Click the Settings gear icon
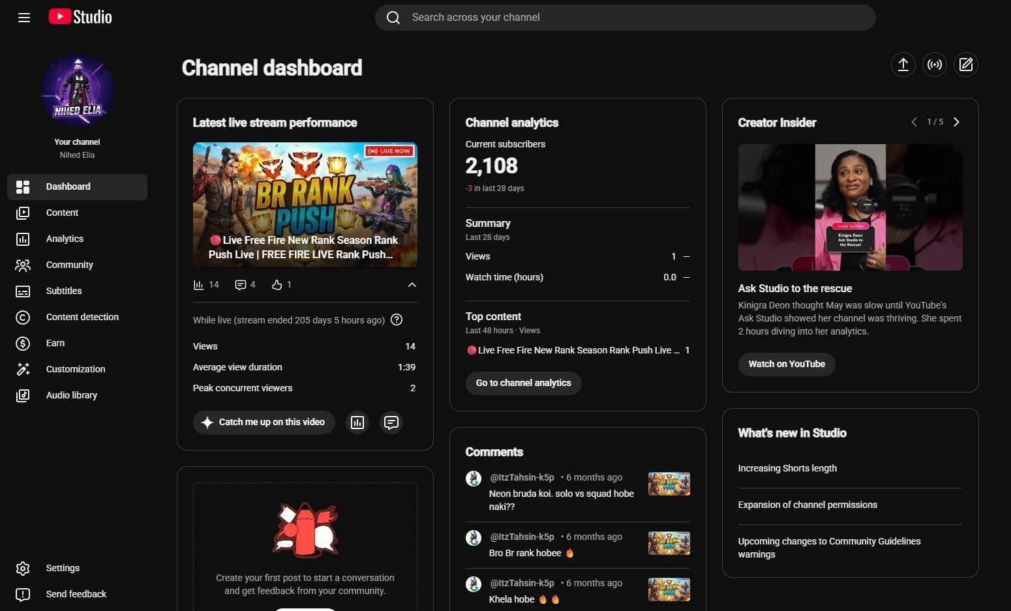The height and width of the screenshot is (611, 1011). (23, 569)
